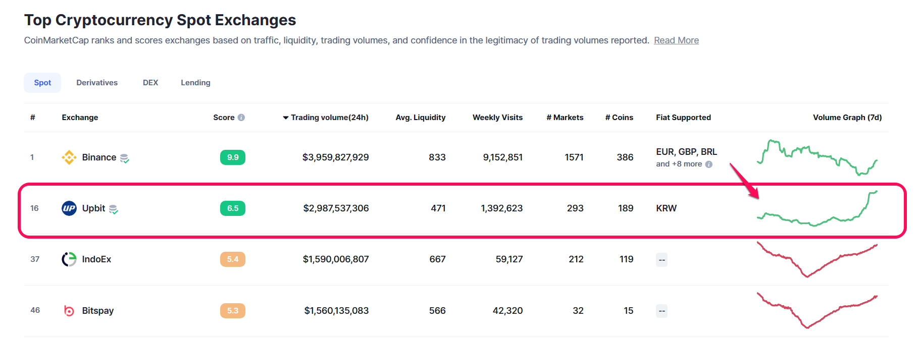
Task: Click the IndoEx exchange logo icon
Action: [69, 259]
